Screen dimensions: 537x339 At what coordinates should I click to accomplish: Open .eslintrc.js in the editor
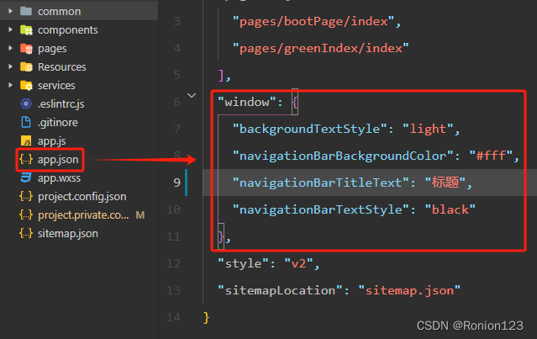61,103
